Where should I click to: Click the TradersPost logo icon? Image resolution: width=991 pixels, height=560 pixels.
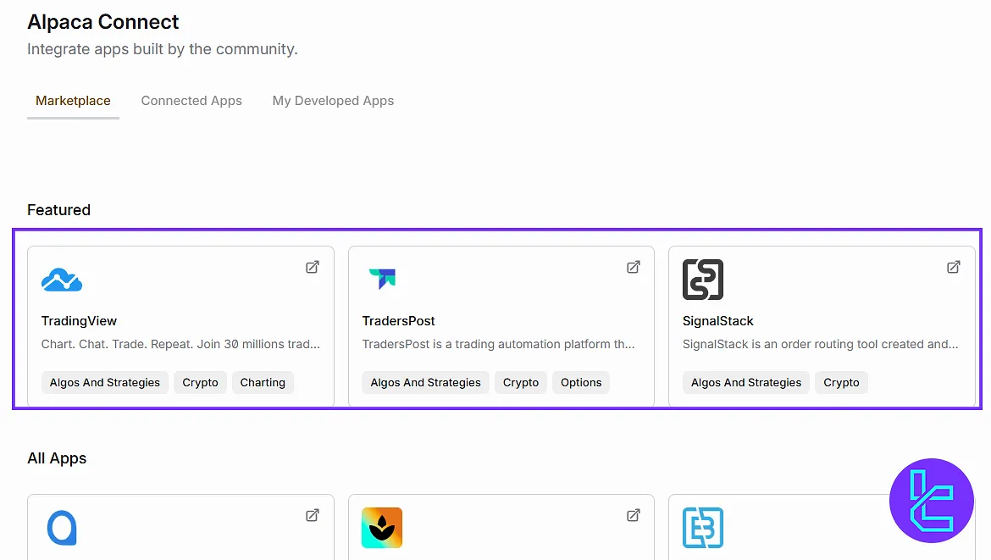tap(382, 279)
